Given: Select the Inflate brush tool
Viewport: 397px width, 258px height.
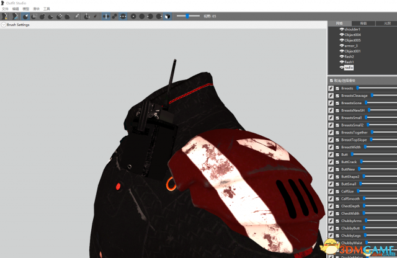Looking at the screenshot, I should 42,17.
